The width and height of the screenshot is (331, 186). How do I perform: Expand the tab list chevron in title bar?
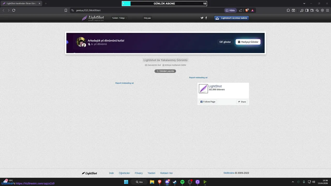pos(304,3)
